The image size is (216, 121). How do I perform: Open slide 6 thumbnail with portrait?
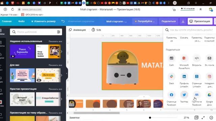(x=144, y=104)
